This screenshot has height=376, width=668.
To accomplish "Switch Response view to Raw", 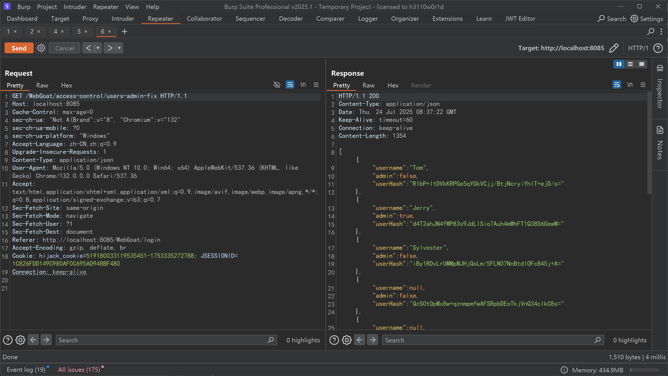I will (368, 85).
